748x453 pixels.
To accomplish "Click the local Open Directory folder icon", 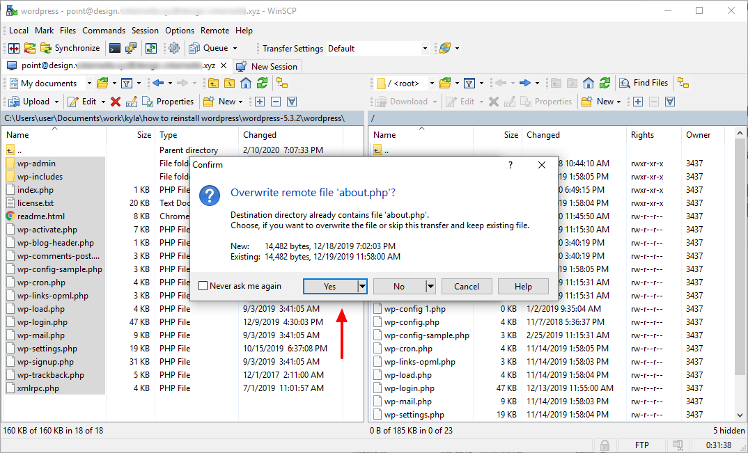I will (102, 84).
